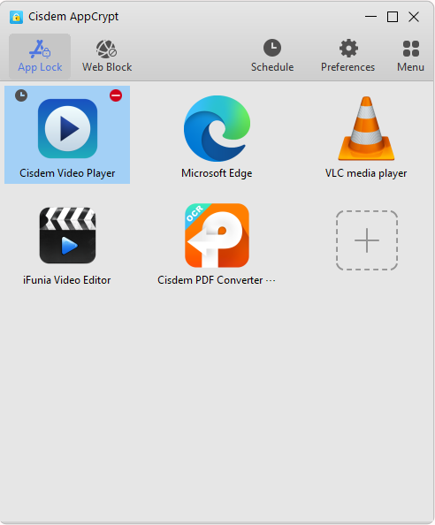Click the Cisdem AppCrypt lock logo

[x=16, y=17]
